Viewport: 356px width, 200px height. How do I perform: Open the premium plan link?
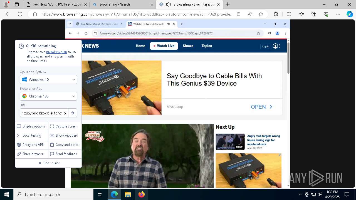click(56, 52)
